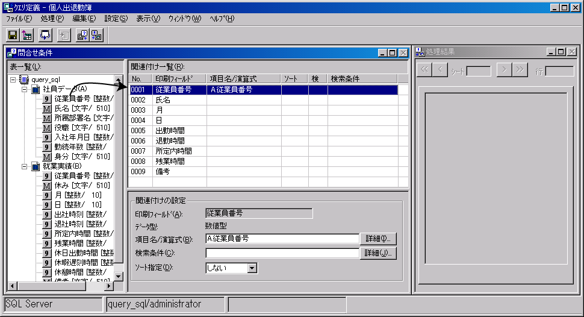Collapse the 社員データ(A) table node
The width and height of the screenshot is (584, 317).
(25, 89)
